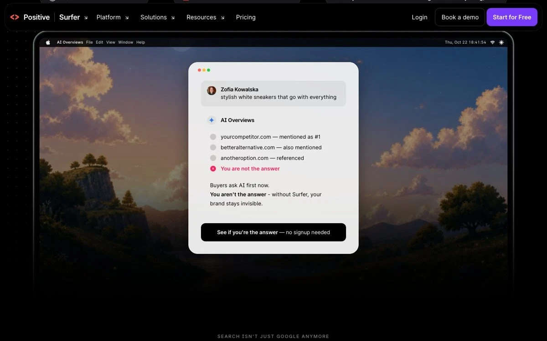547x341 pixels.
Task: Open AI Overviews app menu
Action: (x=70, y=42)
